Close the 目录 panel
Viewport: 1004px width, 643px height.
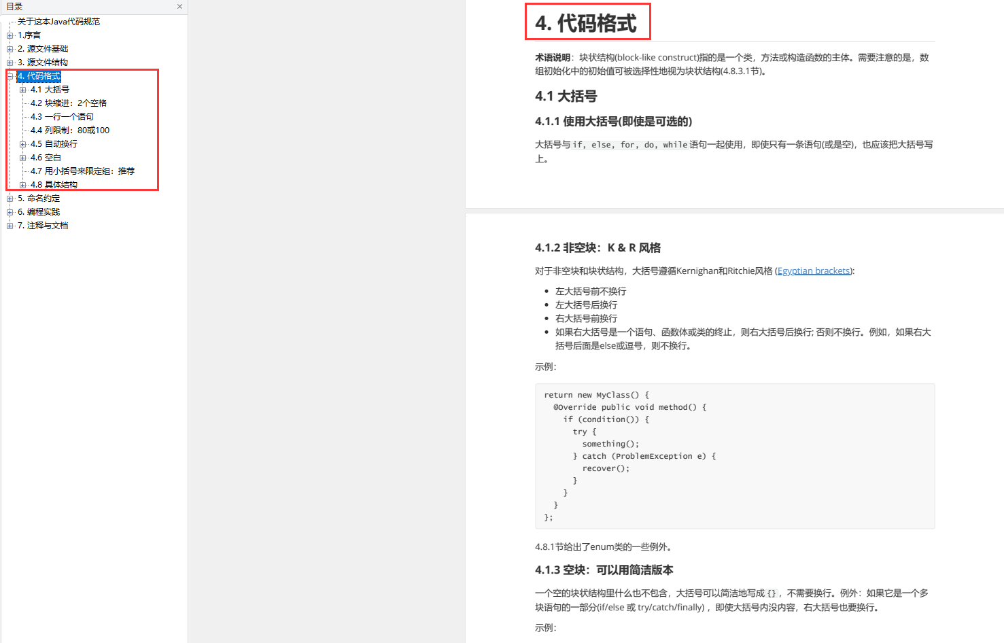pos(179,7)
